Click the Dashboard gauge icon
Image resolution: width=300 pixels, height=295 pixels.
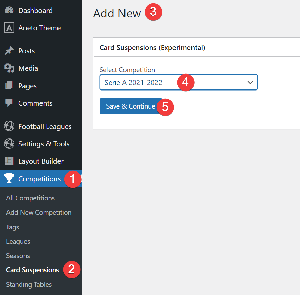[9, 10]
